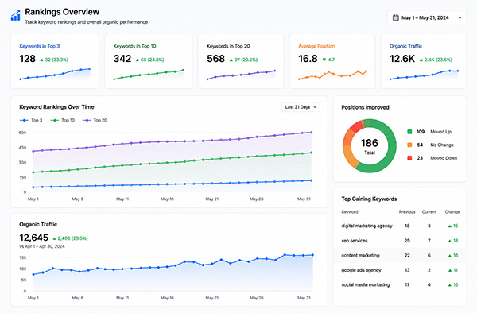Click the green Moved Up legend swatch
The height and width of the screenshot is (313, 477).
409,132
